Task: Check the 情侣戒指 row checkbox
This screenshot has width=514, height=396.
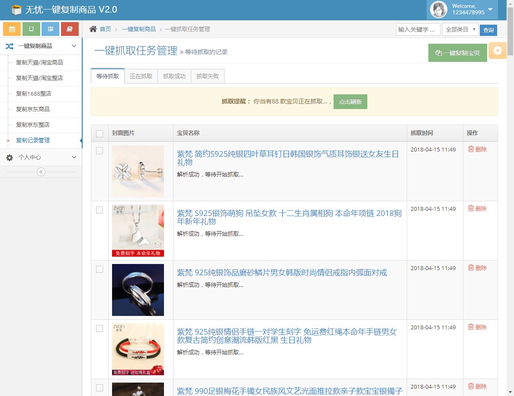Action: pyautogui.click(x=100, y=269)
